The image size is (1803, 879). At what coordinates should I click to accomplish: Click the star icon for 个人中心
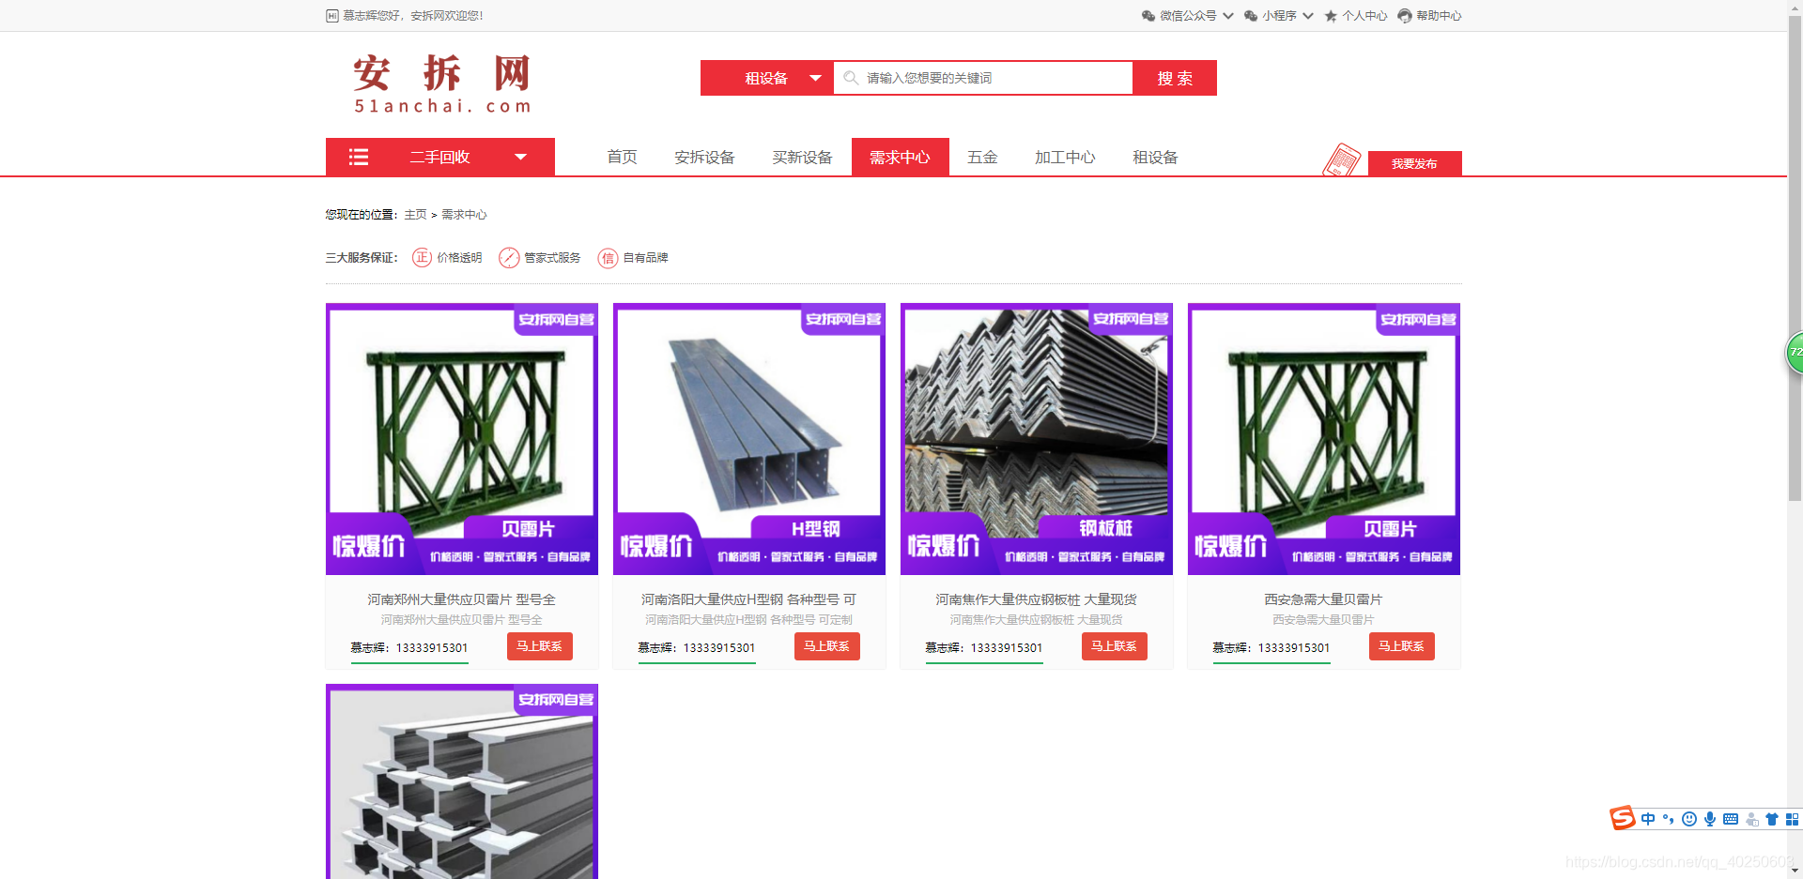1331,16
